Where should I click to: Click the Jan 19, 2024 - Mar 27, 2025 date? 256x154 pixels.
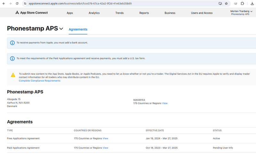point(162,138)
